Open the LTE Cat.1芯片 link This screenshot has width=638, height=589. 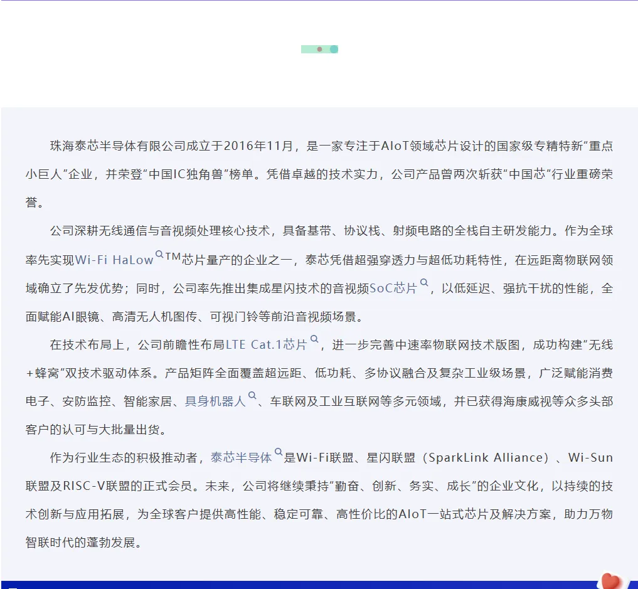pyautogui.click(x=266, y=345)
